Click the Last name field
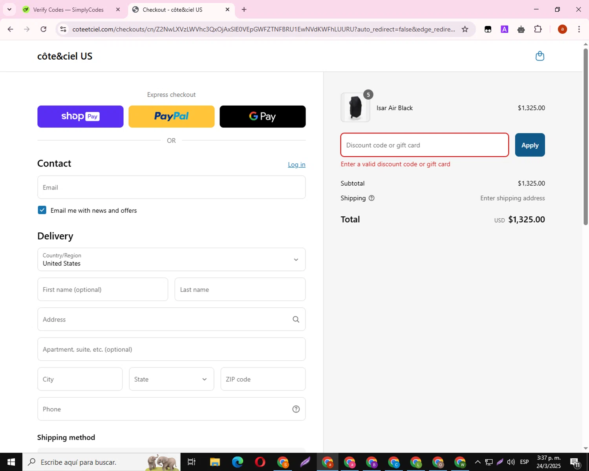 [240, 289]
